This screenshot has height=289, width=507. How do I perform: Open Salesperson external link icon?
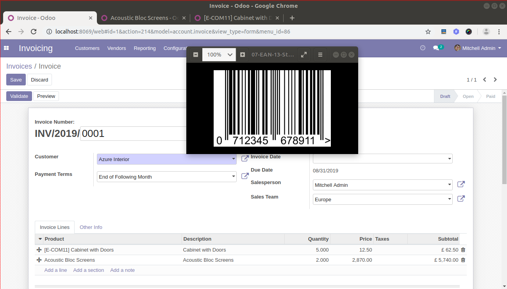[461, 184]
